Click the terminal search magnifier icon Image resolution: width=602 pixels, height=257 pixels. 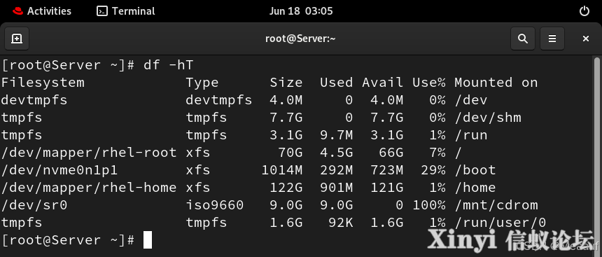pyautogui.click(x=522, y=39)
